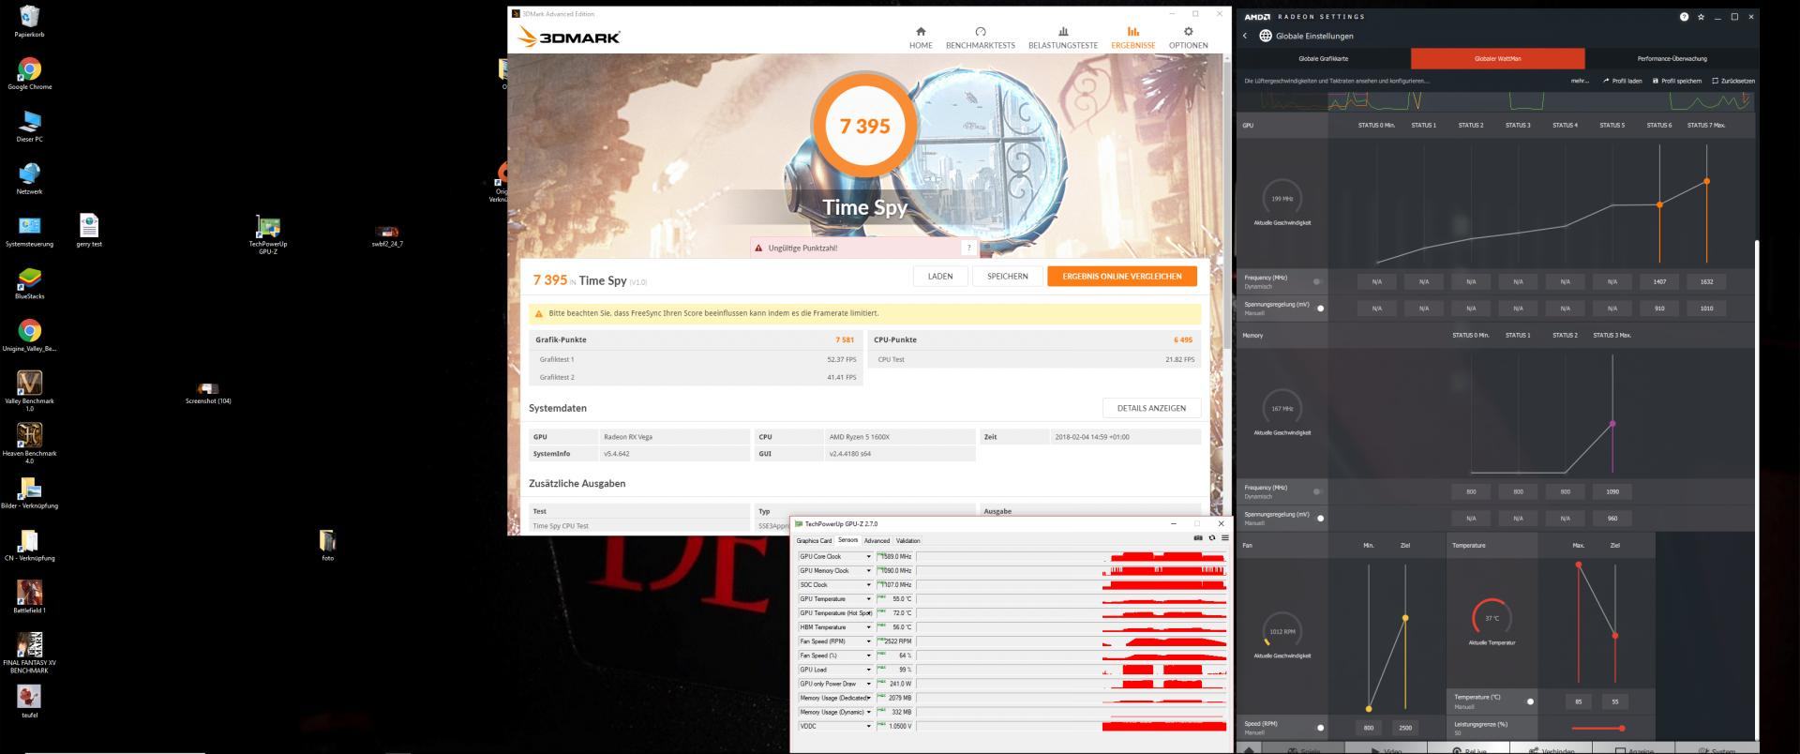This screenshot has width=1800, height=754.
Task: Open SOC Clock sensor dropdown
Action: (x=868, y=585)
